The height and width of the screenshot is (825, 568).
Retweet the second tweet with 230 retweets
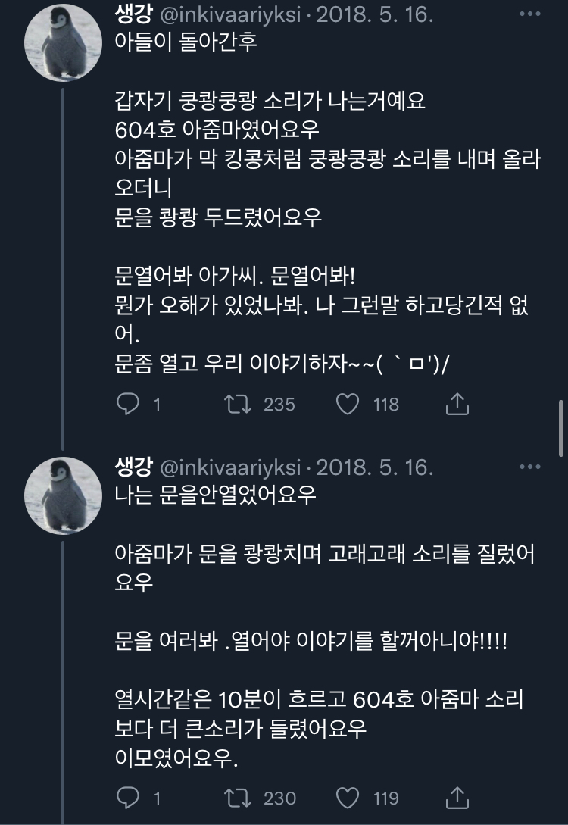pyautogui.click(x=239, y=797)
